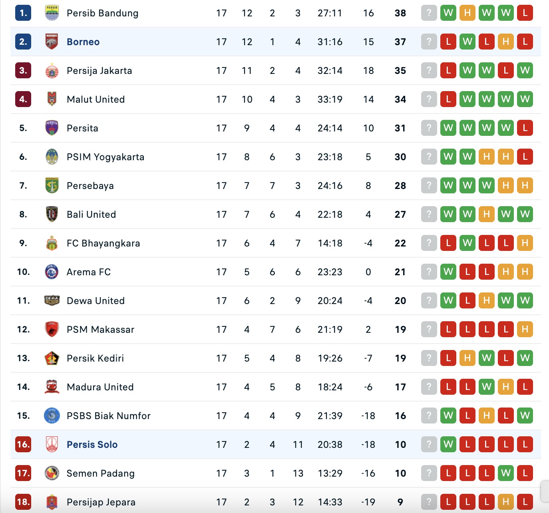Click PSM Makassar's last orange H result
Screen dimensions: 549x513
pos(525,330)
